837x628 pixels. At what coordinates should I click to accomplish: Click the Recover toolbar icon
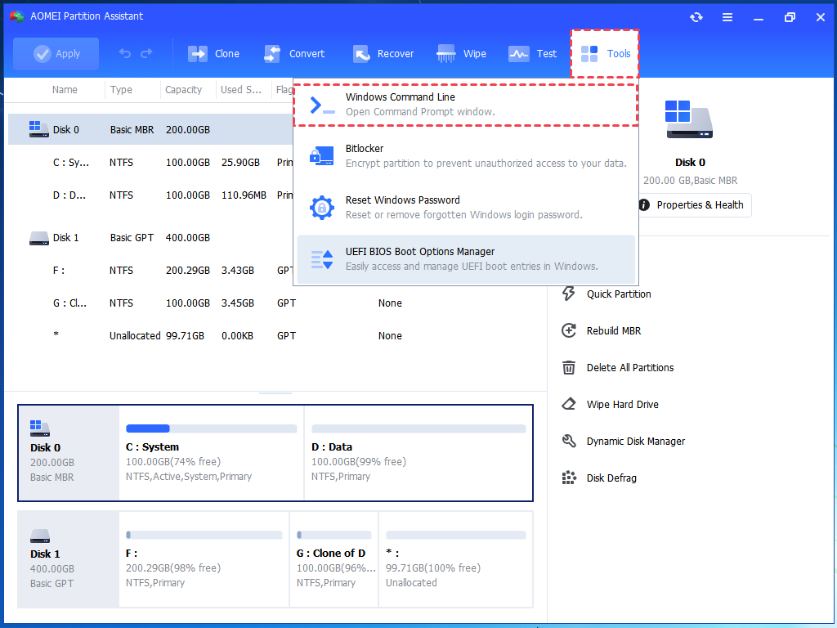tap(361, 54)
